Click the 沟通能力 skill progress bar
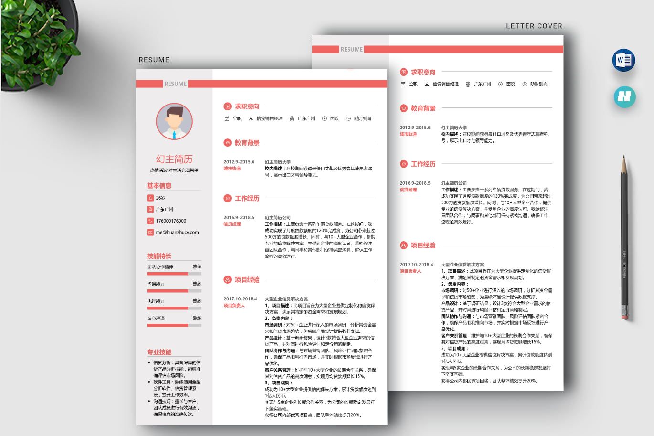 point(174,291)
